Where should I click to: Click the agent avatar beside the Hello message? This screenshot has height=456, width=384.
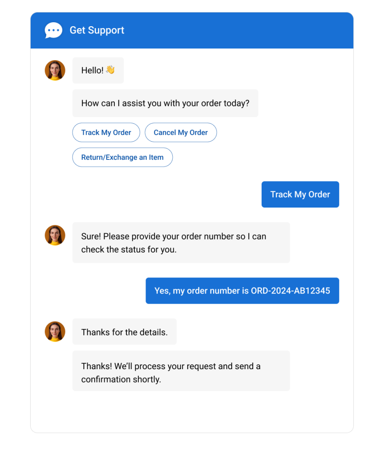[55, 70]
